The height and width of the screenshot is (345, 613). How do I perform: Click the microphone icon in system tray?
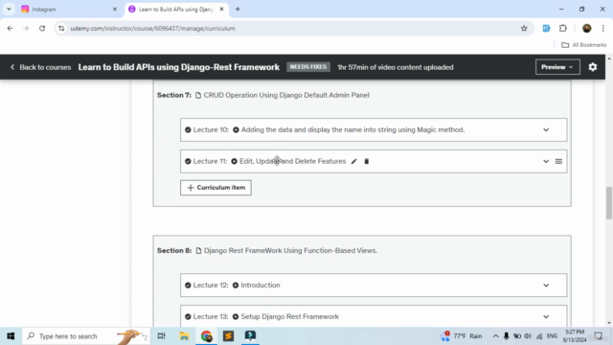click(x=507, y=336)
